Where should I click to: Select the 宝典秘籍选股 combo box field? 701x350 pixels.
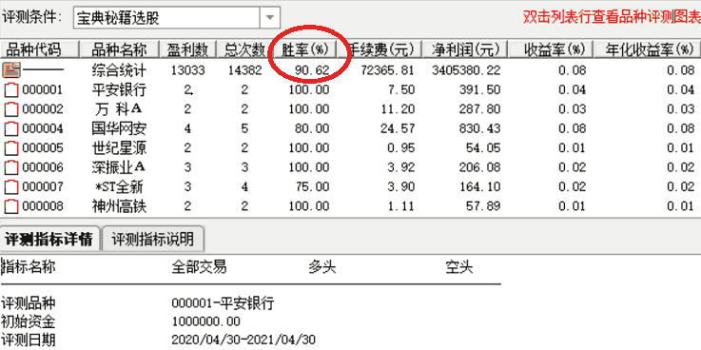coord(177,18)
